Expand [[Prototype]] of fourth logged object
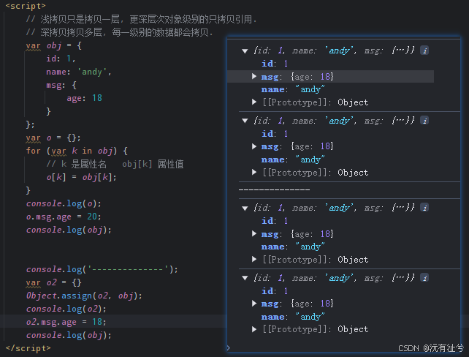This screenshot has height=357, width=469. tap(254, 329)
